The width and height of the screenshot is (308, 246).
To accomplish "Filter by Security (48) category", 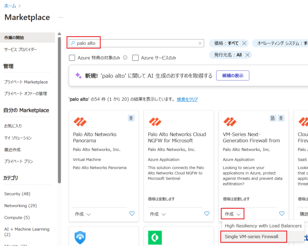I will click(17, 194).
